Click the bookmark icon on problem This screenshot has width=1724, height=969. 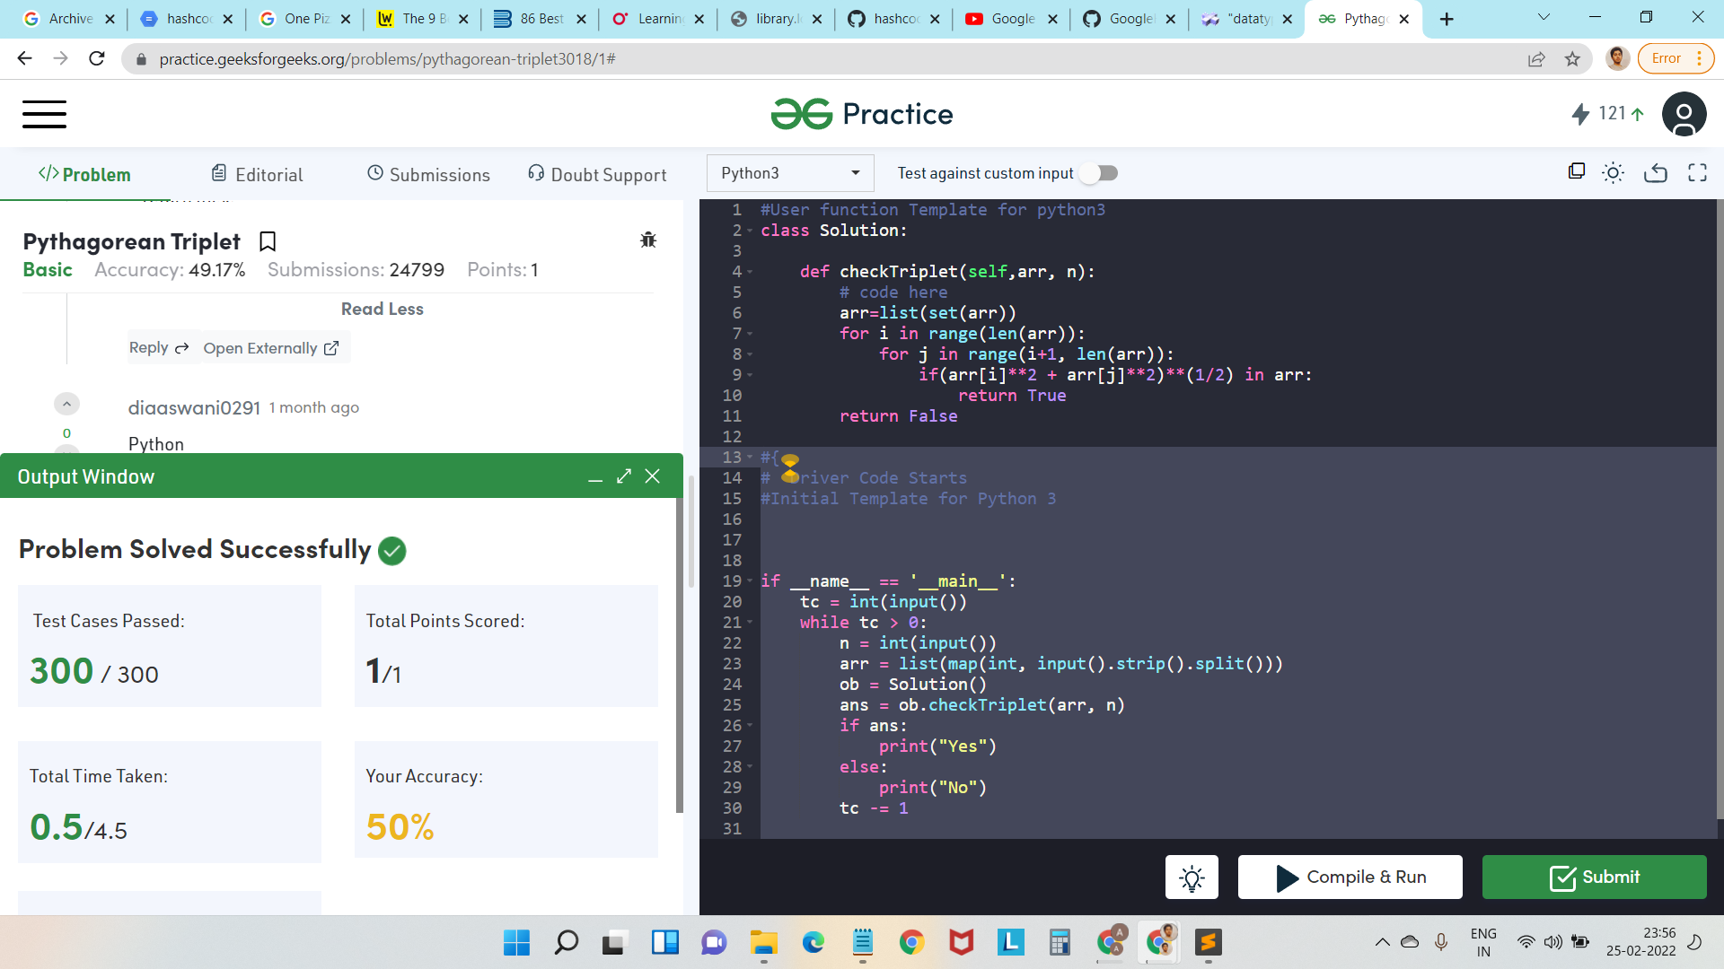[267, 240]
